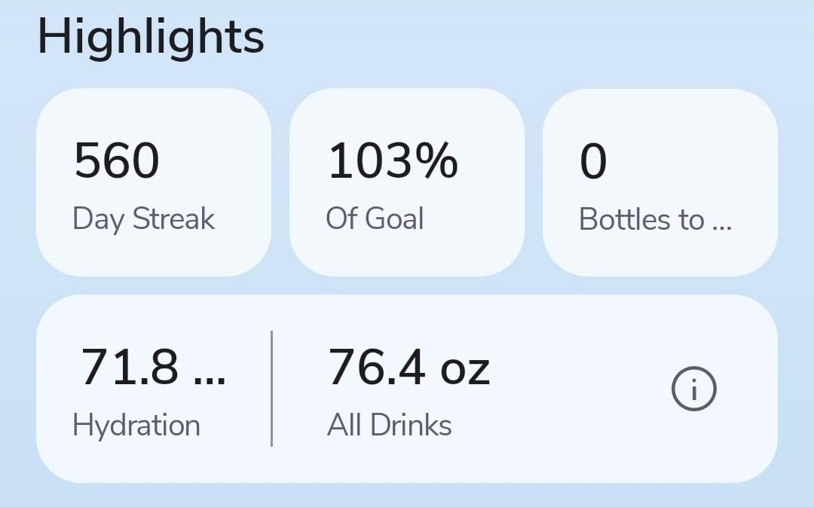Click the information icon for drink totals
Viewport: 814px width, 507px height.
pyautogui.click(x=693, y=387)
